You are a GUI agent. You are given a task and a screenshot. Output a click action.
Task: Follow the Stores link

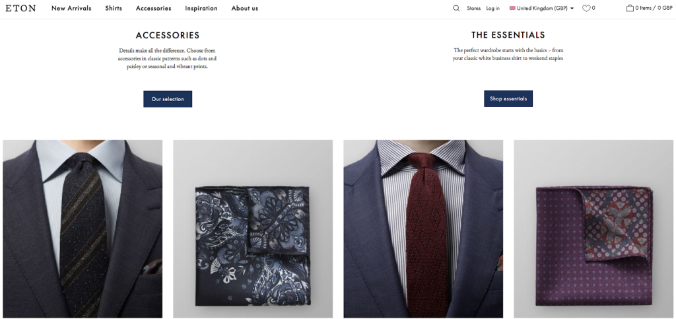pyautogui.click(x=474, y=8)
